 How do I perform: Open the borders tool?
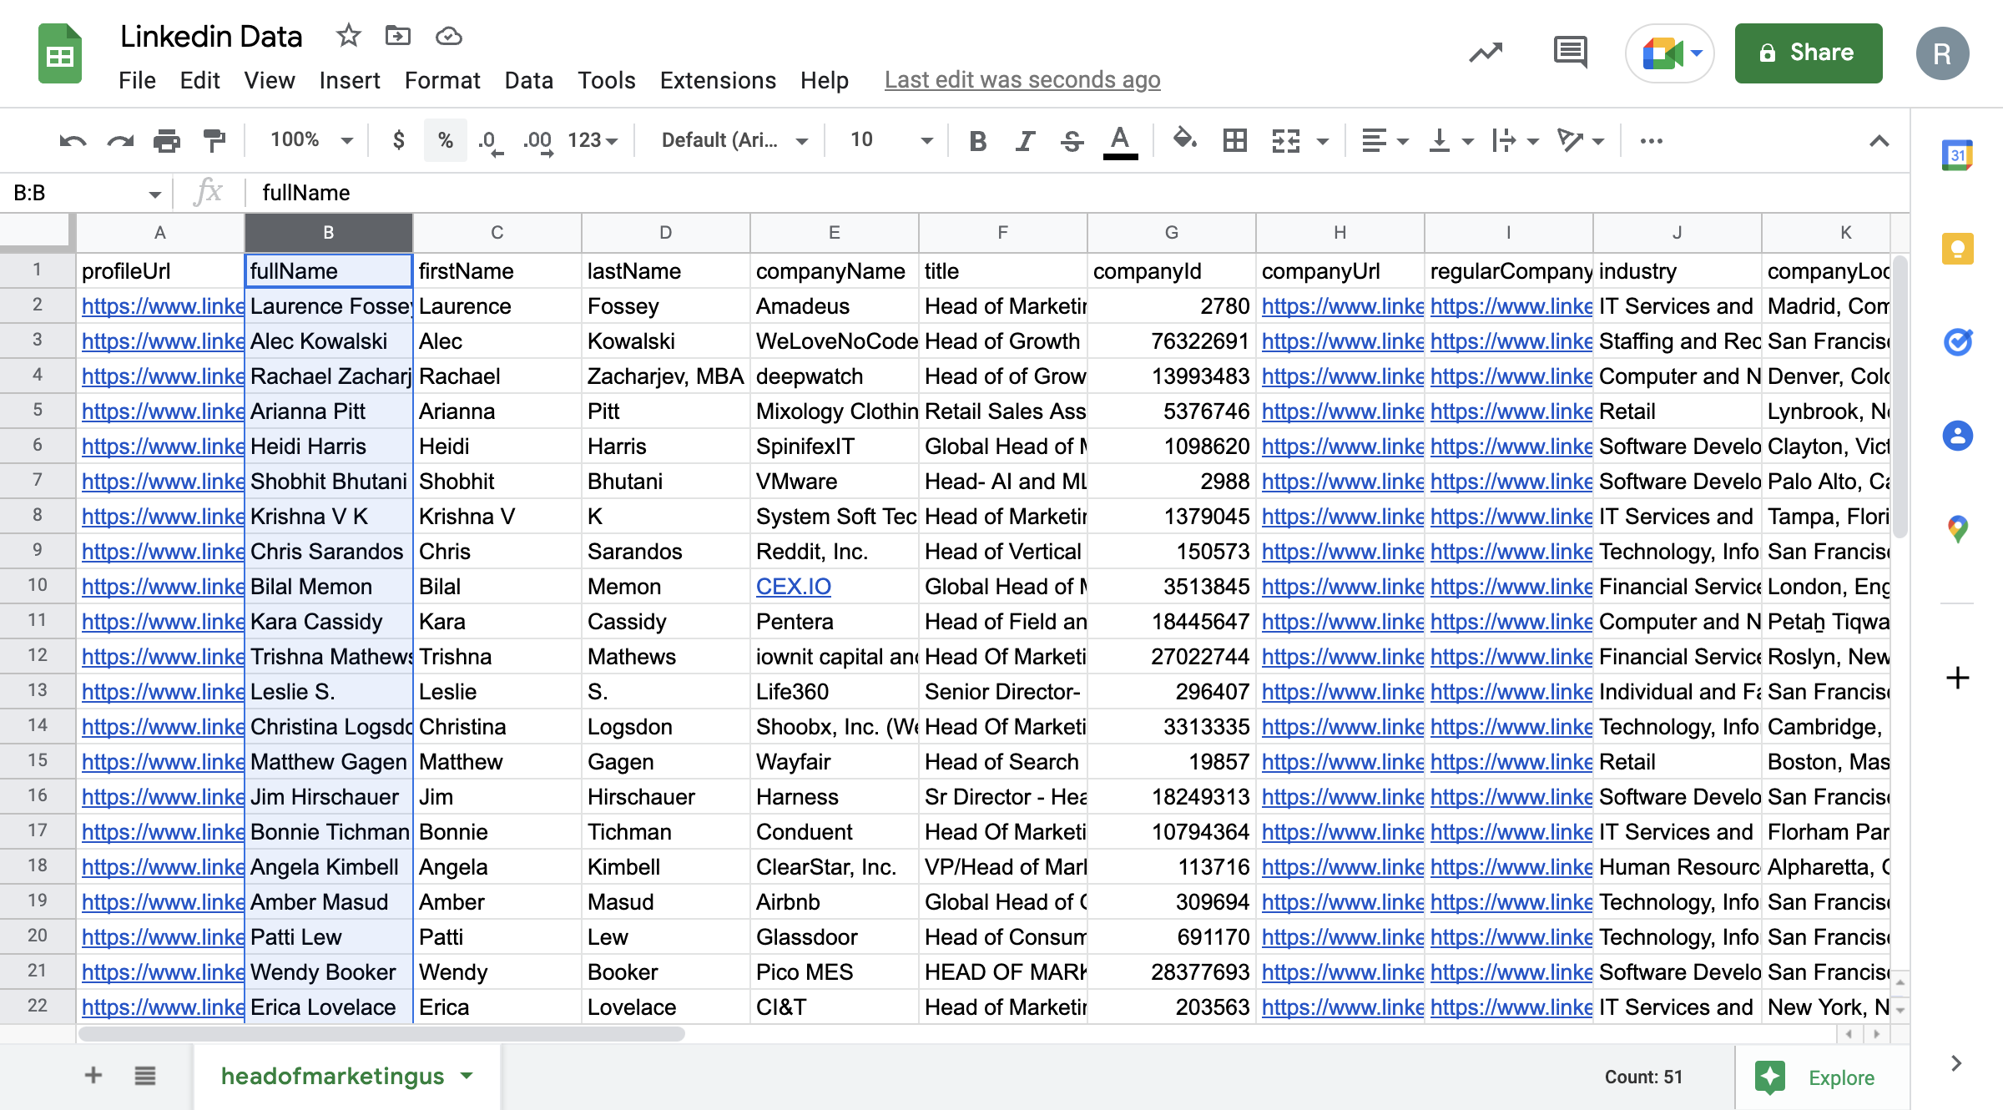(x=1234, y=140)
